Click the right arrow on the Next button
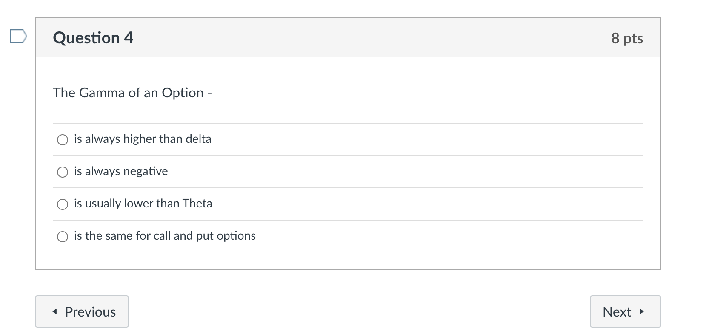Image resolution: width=709 pixels, height=334 pixels. 642,312
